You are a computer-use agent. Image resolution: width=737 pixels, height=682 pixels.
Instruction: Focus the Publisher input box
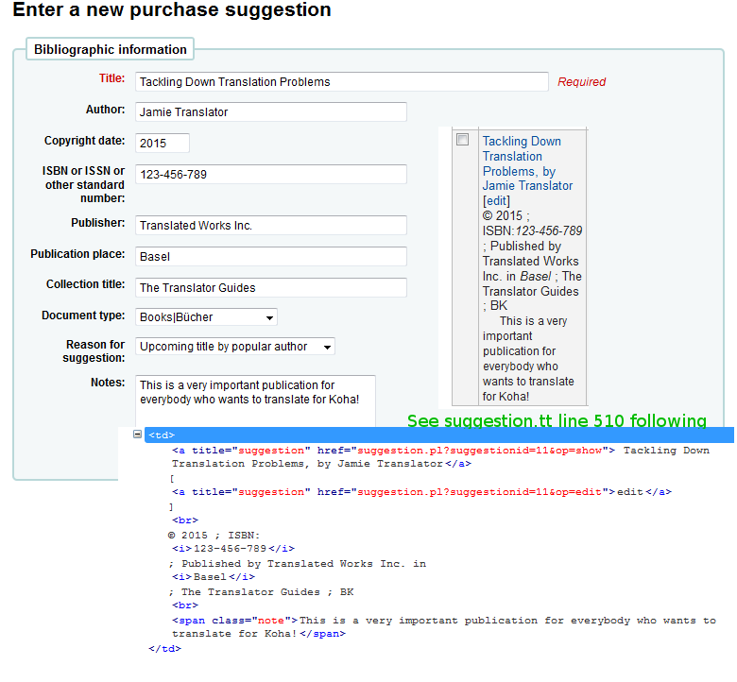pyautogui.click(x=270, y=226)
